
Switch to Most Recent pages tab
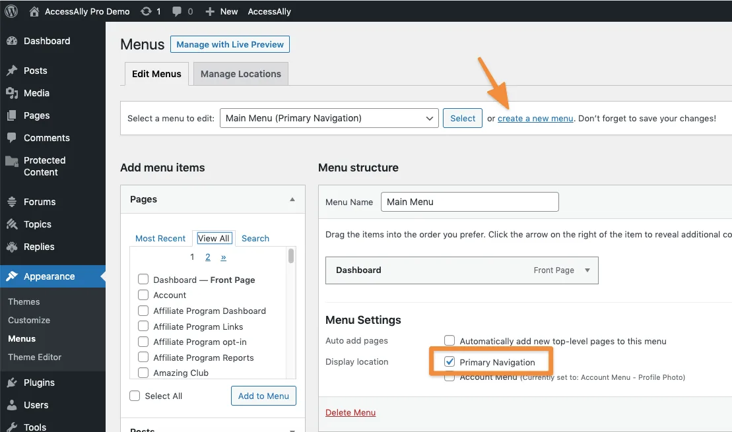[160, 238]
